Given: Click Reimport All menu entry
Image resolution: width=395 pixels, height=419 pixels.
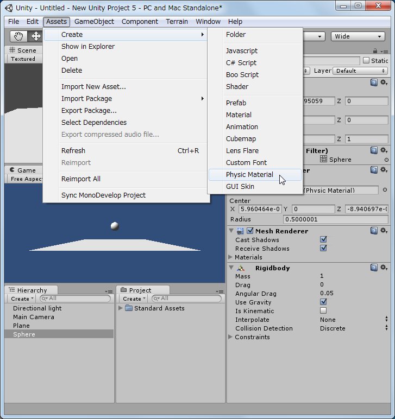Looking at the screenshot, I should pos(126,179).
